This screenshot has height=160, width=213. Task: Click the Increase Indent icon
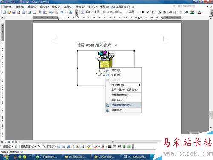click(x=186, y=12)
